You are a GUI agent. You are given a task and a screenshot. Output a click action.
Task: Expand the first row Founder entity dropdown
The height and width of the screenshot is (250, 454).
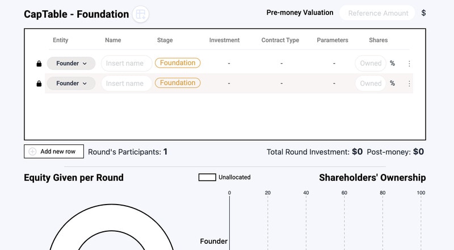tap(71, 64)
